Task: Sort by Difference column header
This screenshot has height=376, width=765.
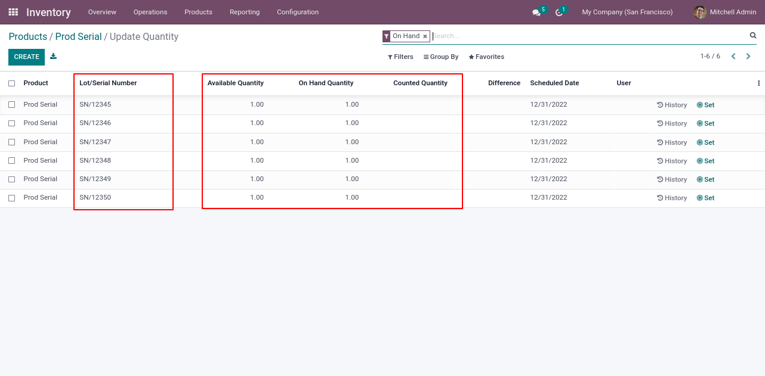Action: [x=504, y=83]
